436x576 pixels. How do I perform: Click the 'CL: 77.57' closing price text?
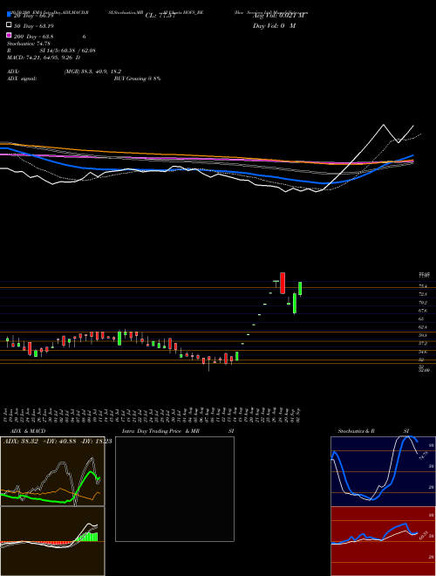(x=160, y=16)
